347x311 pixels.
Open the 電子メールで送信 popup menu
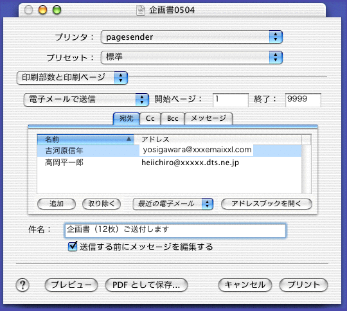coord(86,100)
